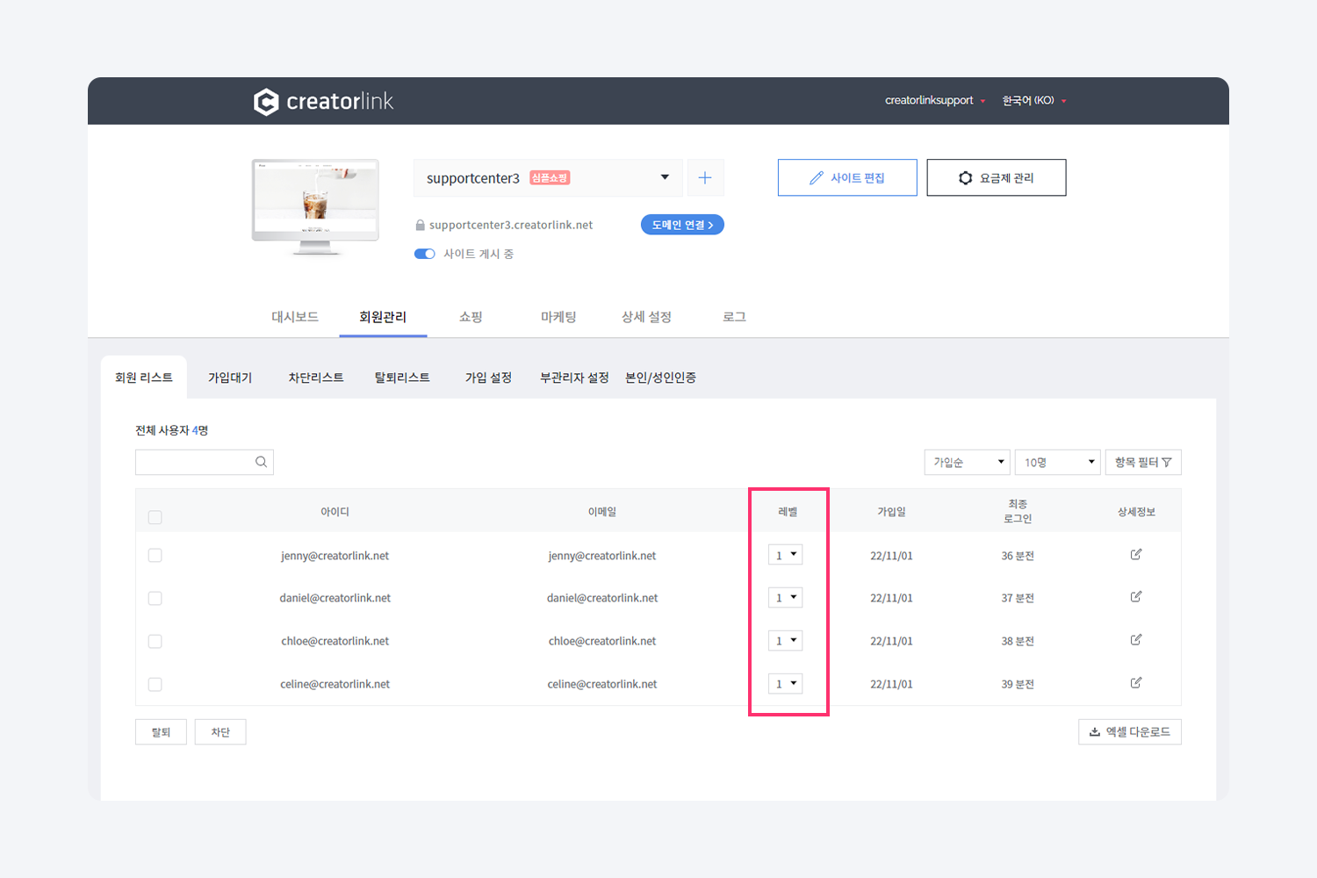Screen dimensions: 1317x878
Task: Click the 가입일 column header
Action: pyautogui.click(x=891, y=512)
